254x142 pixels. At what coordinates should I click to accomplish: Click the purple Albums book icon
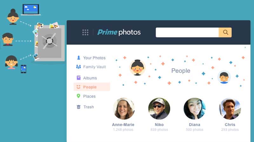point(78,78)
